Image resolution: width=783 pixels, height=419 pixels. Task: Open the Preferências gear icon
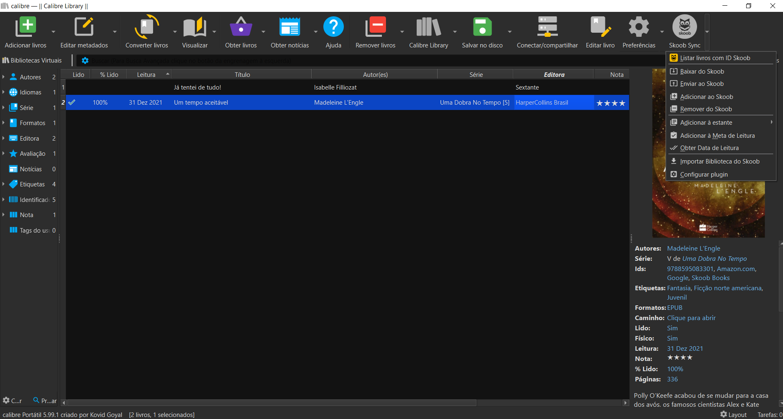639,27
